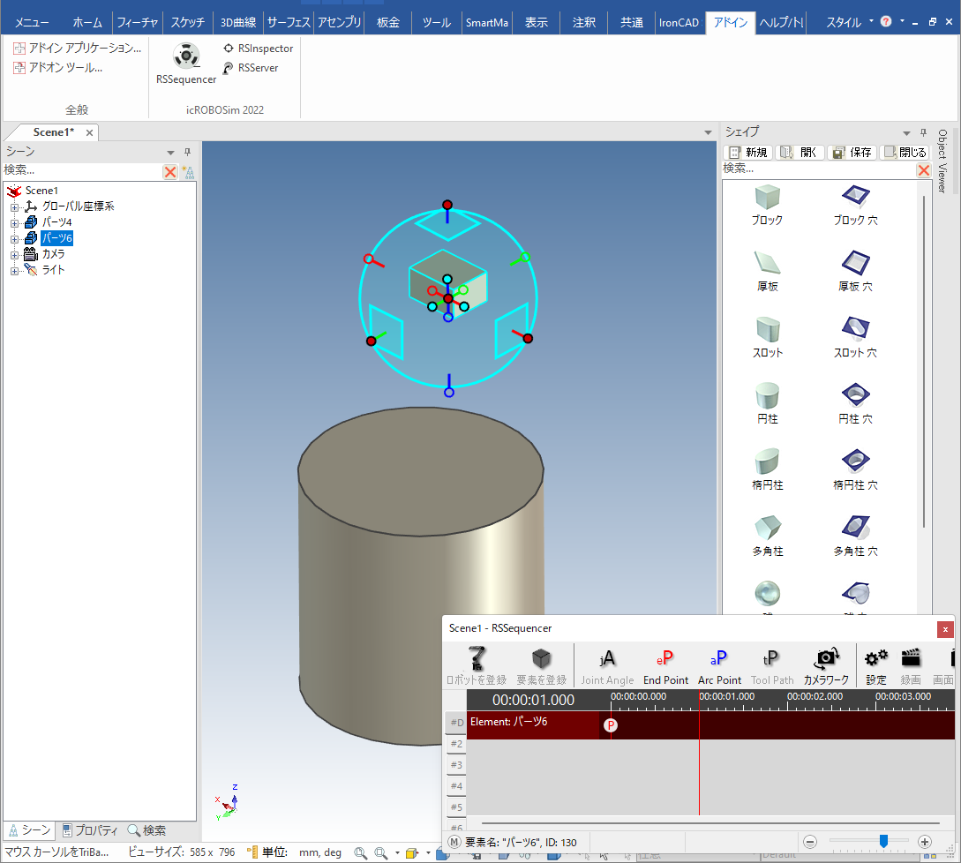
Task: Expand the グローバル座標系 tree node
Action: point(14,206)
